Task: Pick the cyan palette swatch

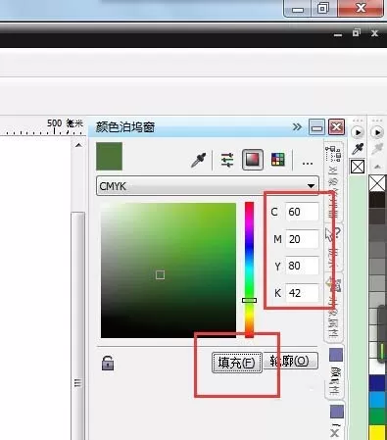Action: coord(377,399)
